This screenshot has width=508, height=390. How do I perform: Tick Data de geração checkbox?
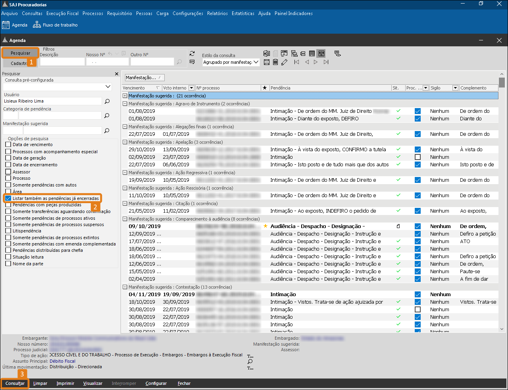[x=8, y=158]
